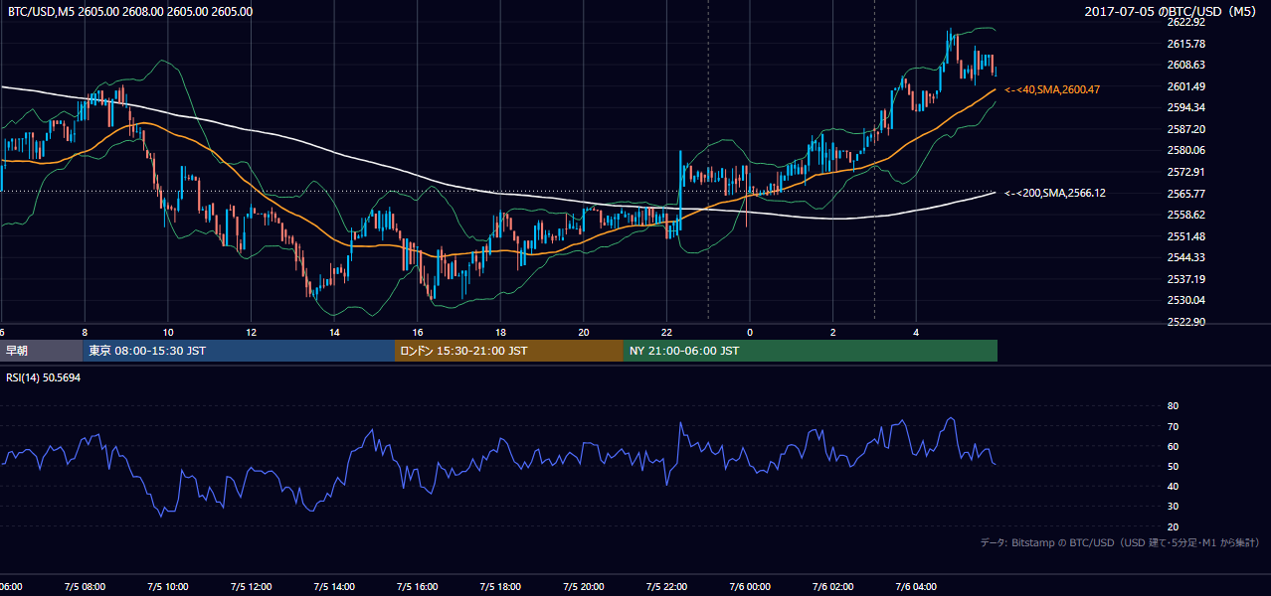Click price axis value 2537.19
This screenshot has height=596, width=1271.
tap(1185, 279)
